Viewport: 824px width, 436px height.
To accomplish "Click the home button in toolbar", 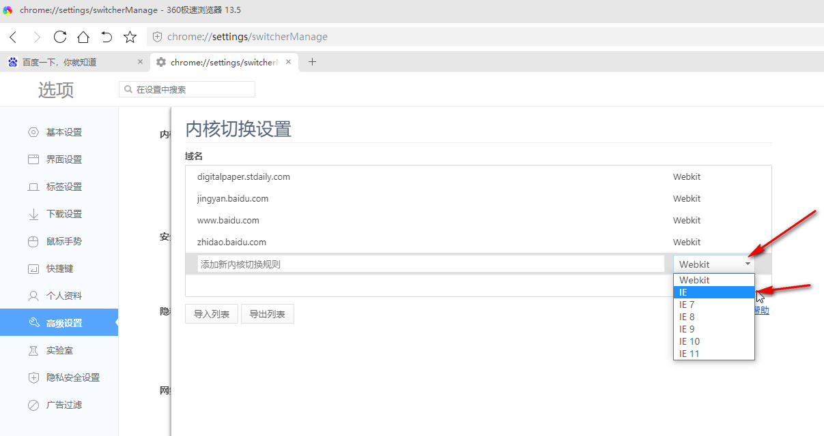I will [83, 37].
